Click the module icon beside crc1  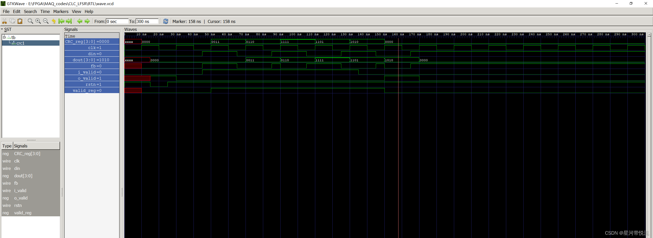click(14, 43)
